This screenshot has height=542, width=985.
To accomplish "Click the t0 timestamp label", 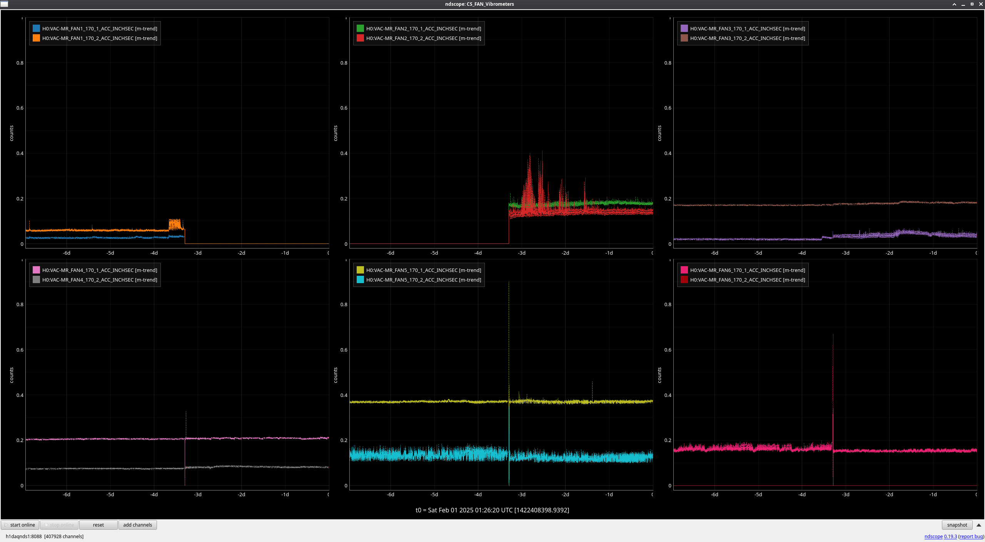I will (492, 510).
